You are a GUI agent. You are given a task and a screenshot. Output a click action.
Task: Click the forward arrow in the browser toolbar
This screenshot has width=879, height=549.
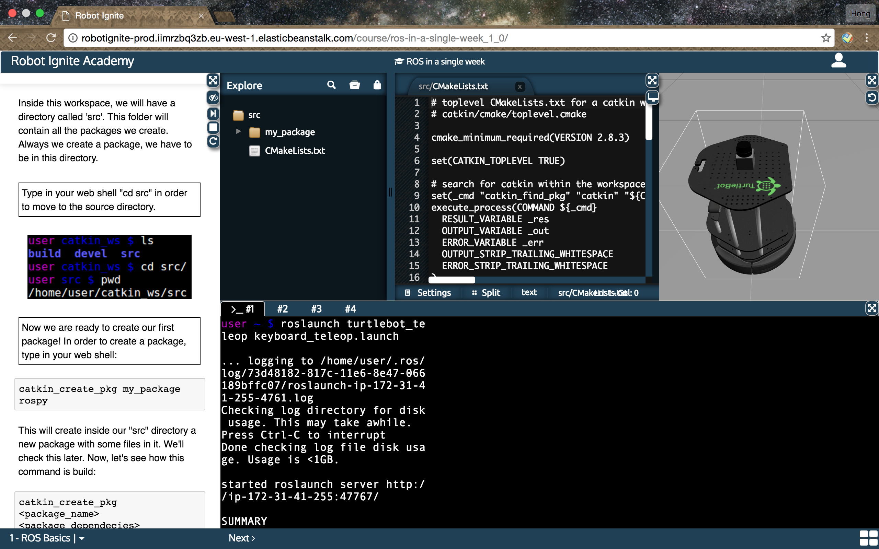(x=32, y=38)
